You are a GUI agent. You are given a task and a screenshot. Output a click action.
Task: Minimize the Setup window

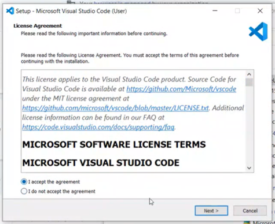215,11
